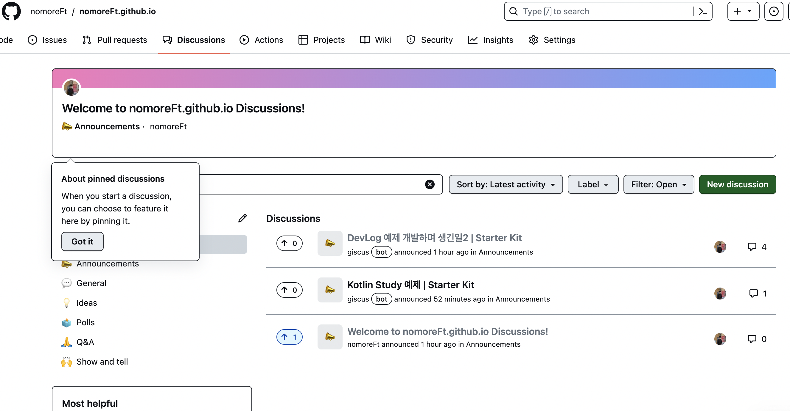Open the GitHub home logo

(x=11, y=11)
